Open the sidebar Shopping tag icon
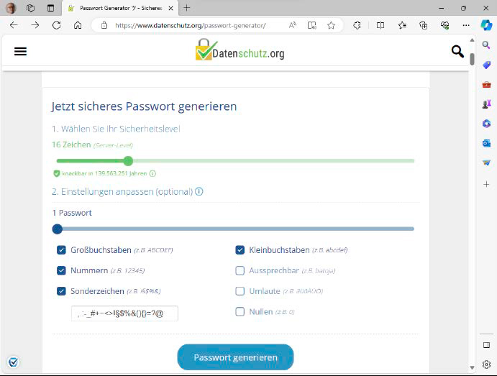The image size is (497, 376). 486,65
